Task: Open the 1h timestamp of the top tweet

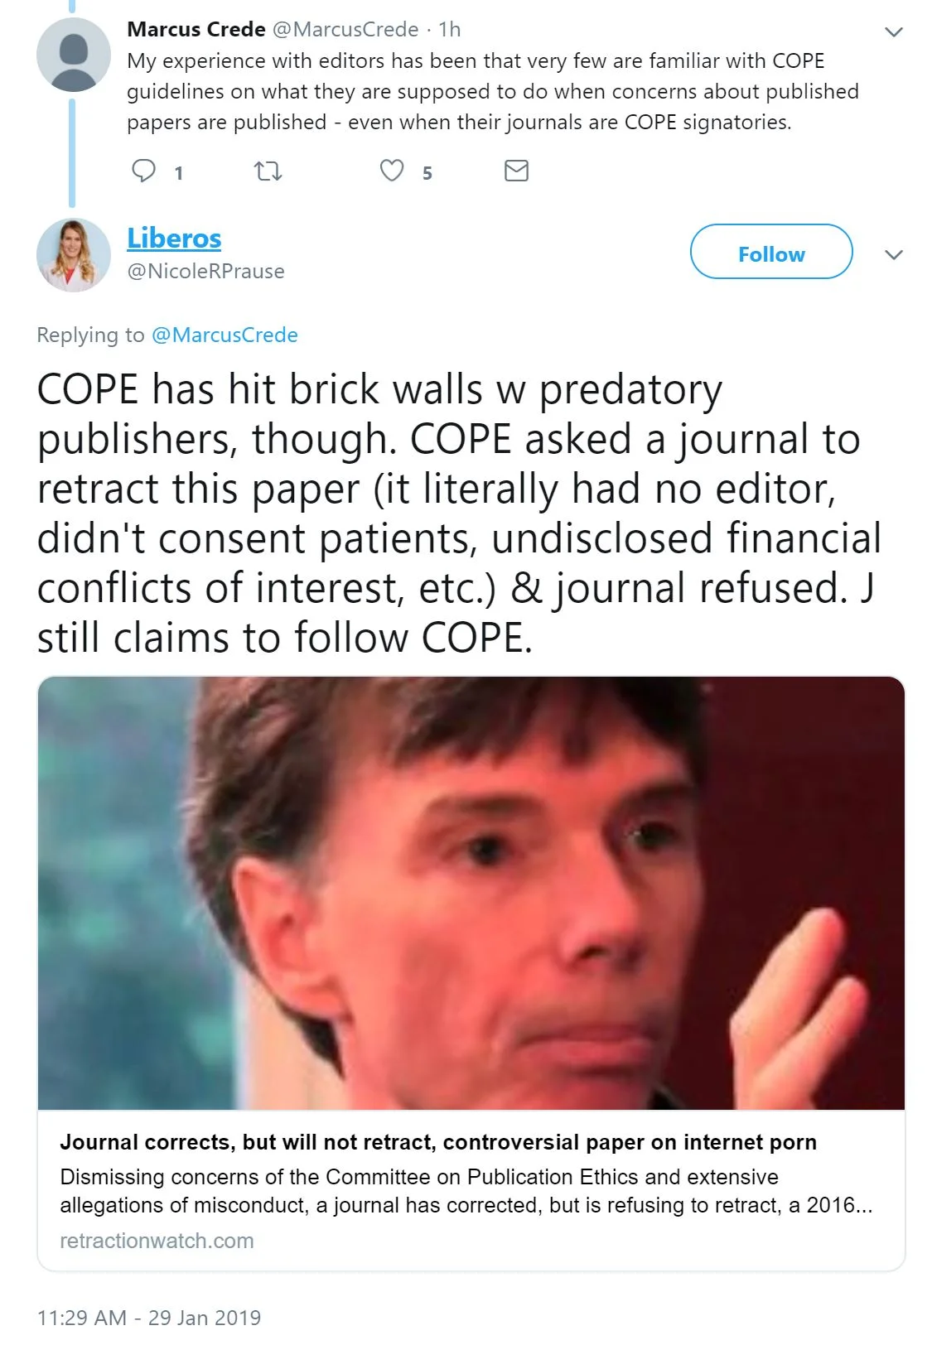Action: tap(450, 29)
